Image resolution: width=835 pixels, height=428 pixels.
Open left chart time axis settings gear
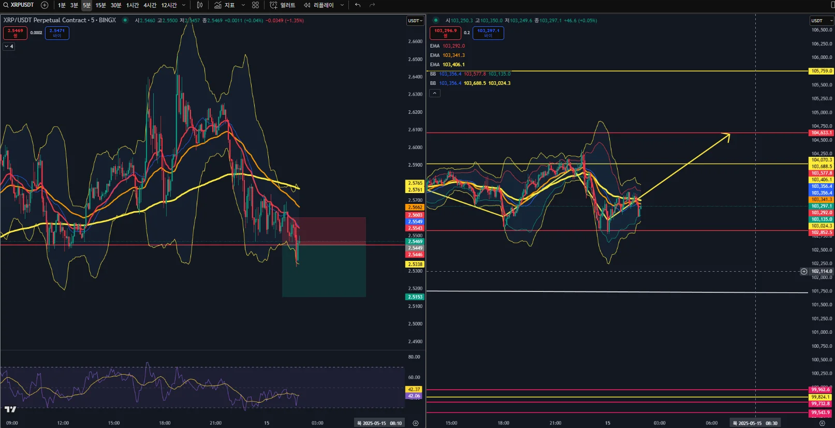click(415, 423)
